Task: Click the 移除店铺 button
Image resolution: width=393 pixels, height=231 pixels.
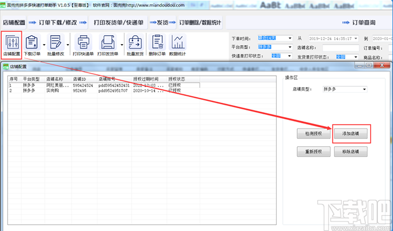Action: click(x=350, y=152)
